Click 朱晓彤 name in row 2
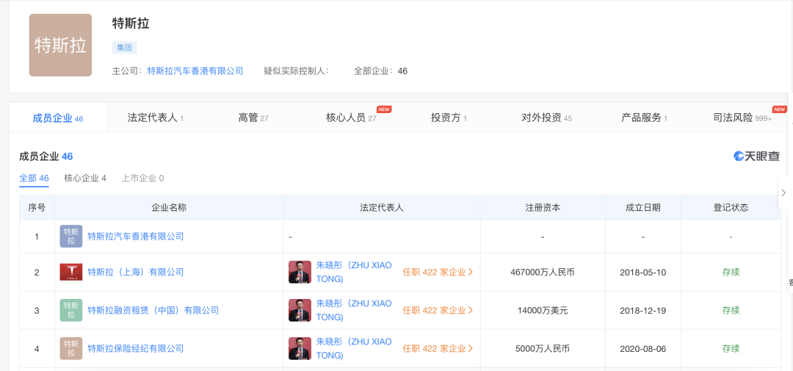The image size is (793, 371). [x=354, y=273]
